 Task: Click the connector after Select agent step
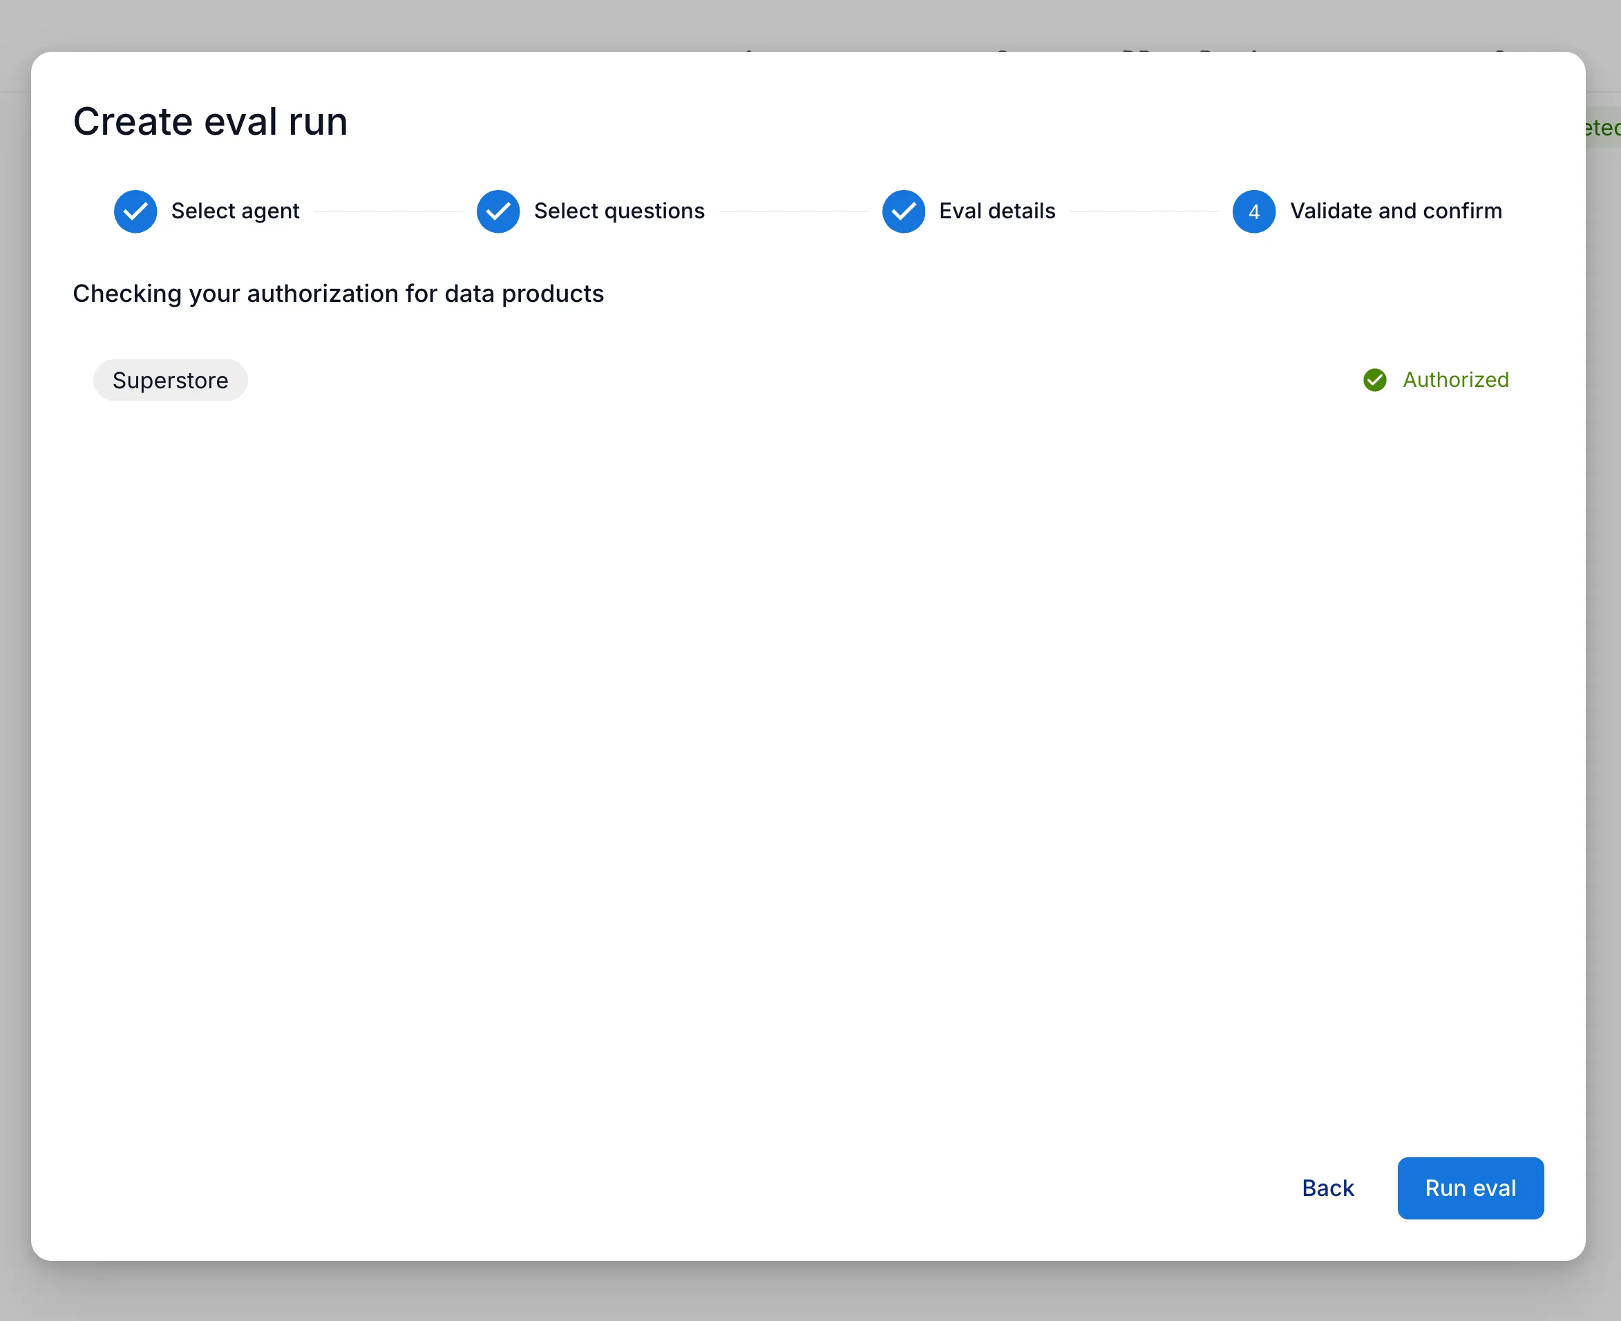[388, 211]
